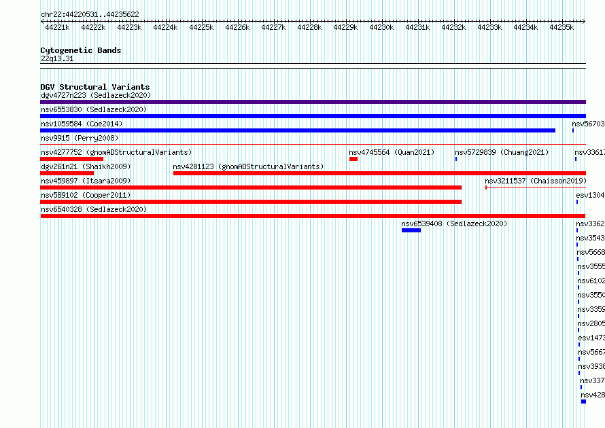Click the nsv1059584 (Coe2014) label
The width and height of the screenshot is (605, 428).
click(x=82, y=124)
